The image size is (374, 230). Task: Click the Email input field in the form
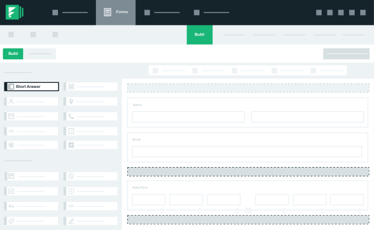coord(247,151)
